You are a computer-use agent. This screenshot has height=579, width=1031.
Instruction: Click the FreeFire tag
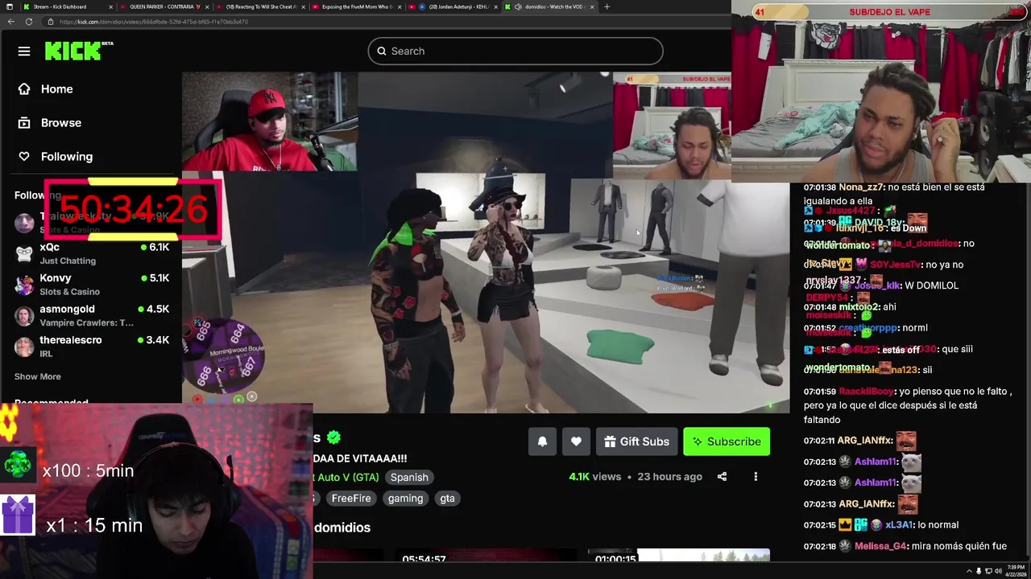click(x=351, y=499)
